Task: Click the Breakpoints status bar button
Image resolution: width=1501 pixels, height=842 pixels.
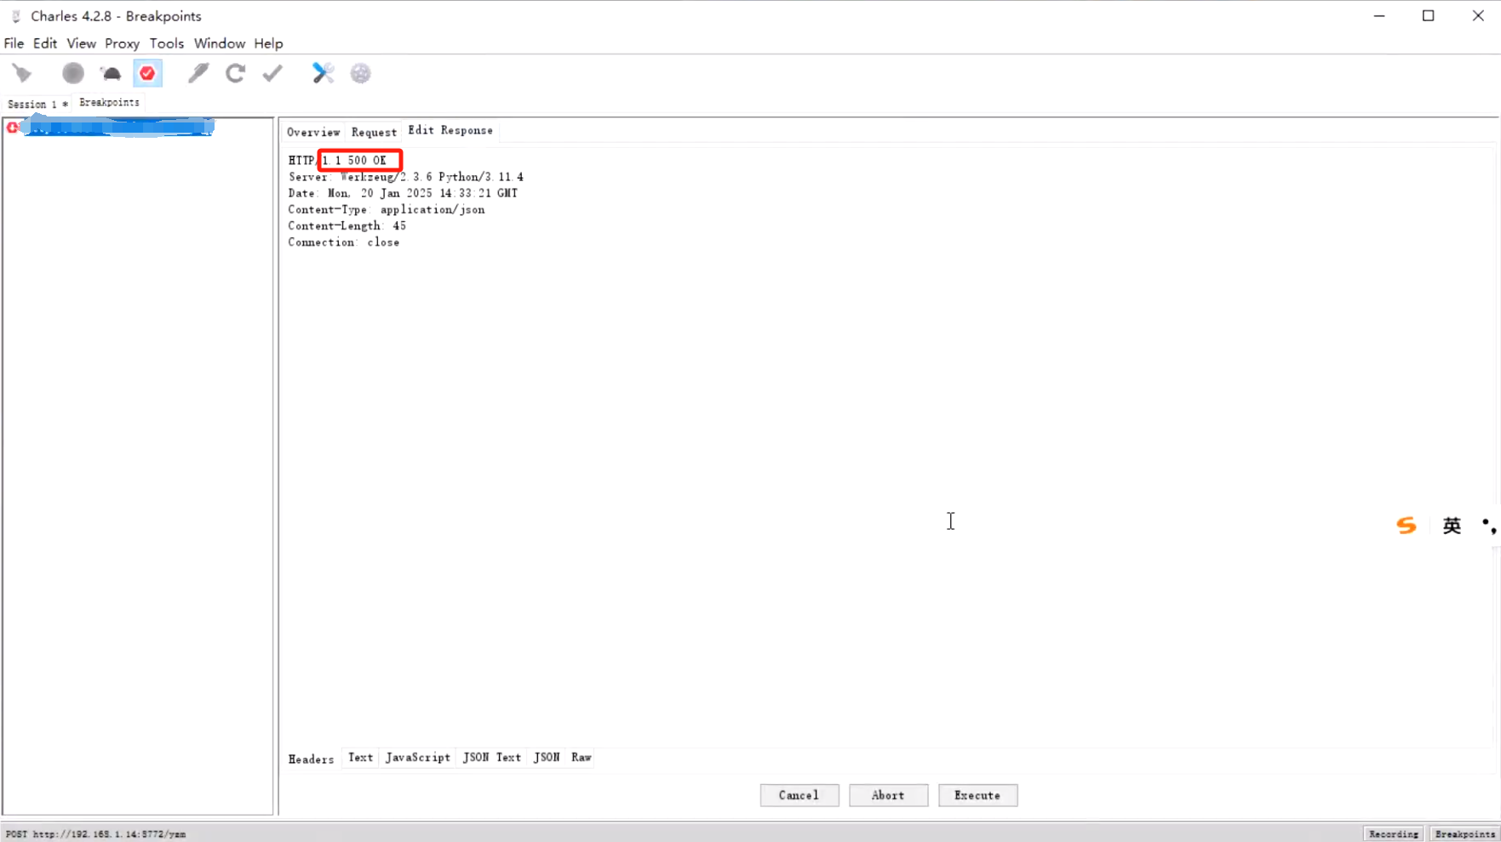Action: (1464, 833)
